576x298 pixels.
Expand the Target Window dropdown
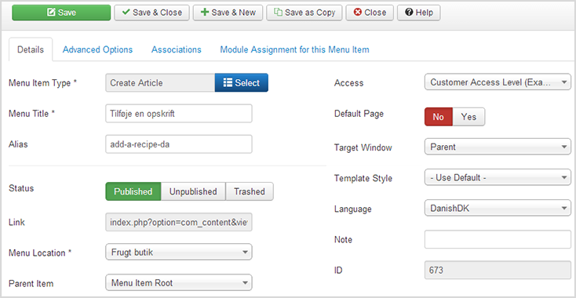point(498,147)
